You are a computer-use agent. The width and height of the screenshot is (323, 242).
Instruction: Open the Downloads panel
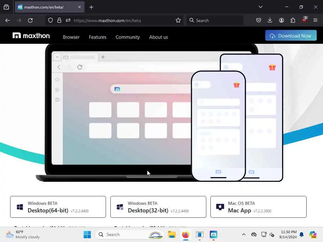[x=270, y=20]
